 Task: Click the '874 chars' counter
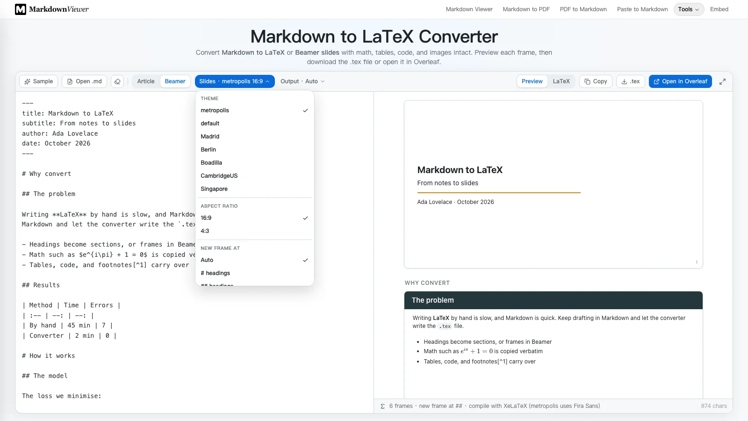tap(714, 406)
